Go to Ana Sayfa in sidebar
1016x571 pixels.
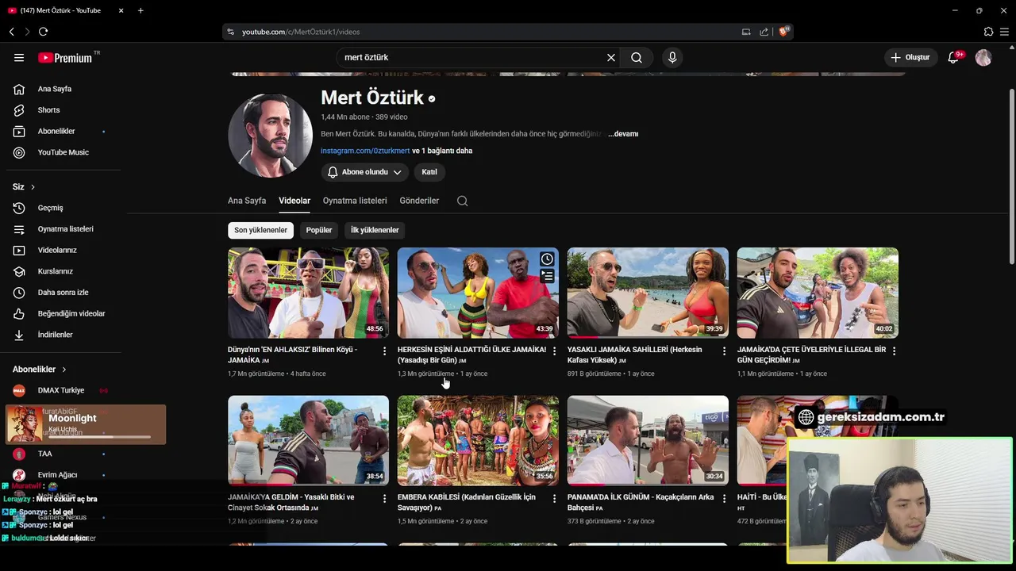(x=63, y=89)
